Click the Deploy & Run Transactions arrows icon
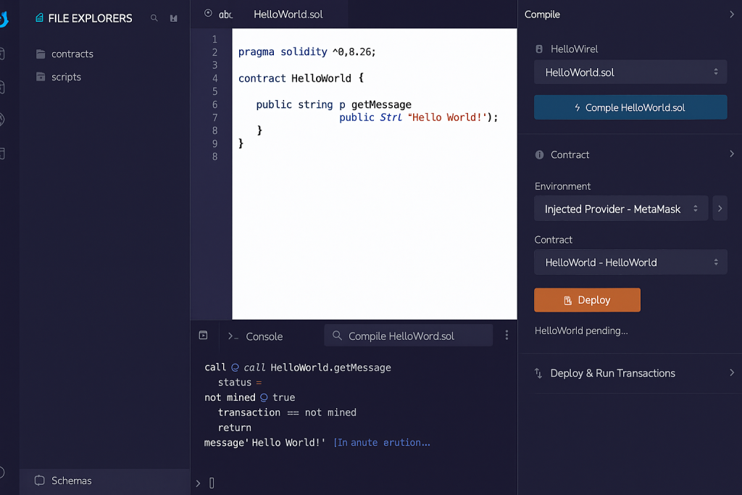This screenshot has width=742, height=495. (x=538, y=373)
